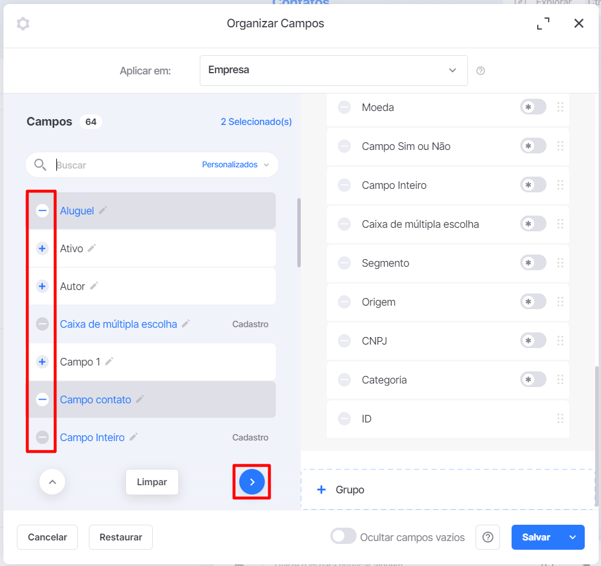Viewport: 601px width, 566px height.
Task: Remove Campo Sim ou Não from right panel
Action: [x=344, y=146]
